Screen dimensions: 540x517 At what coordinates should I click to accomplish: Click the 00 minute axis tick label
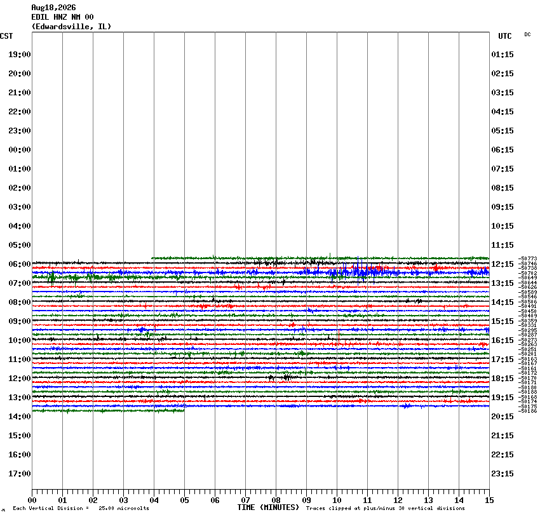(32, 500)
